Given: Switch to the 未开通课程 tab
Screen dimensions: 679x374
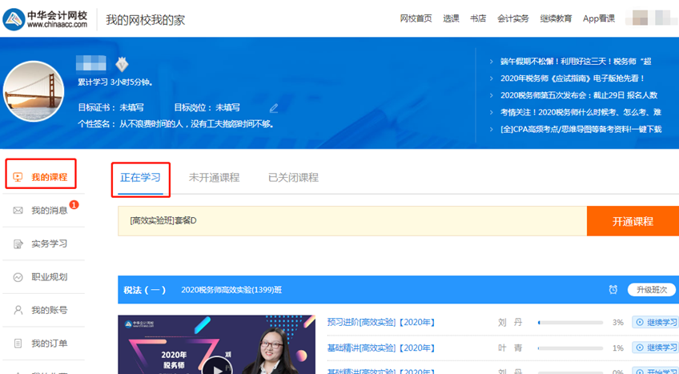Looking at the screenshot, I should pos(214,178).
